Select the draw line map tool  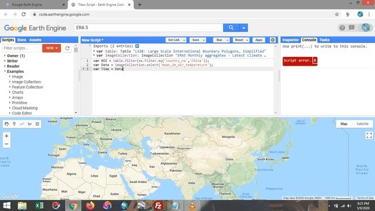click(x=22, y=124)
